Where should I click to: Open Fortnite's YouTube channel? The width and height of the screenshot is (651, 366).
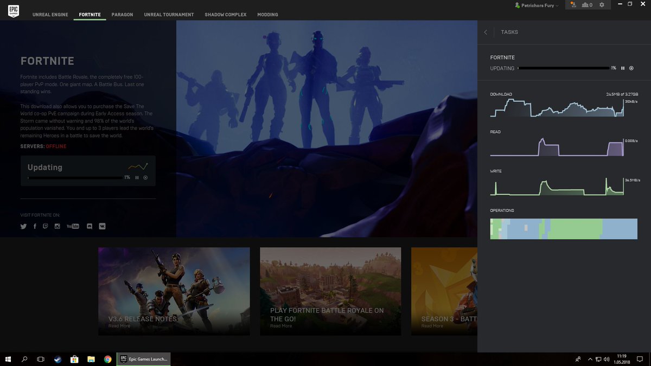(x=73, y=226)
